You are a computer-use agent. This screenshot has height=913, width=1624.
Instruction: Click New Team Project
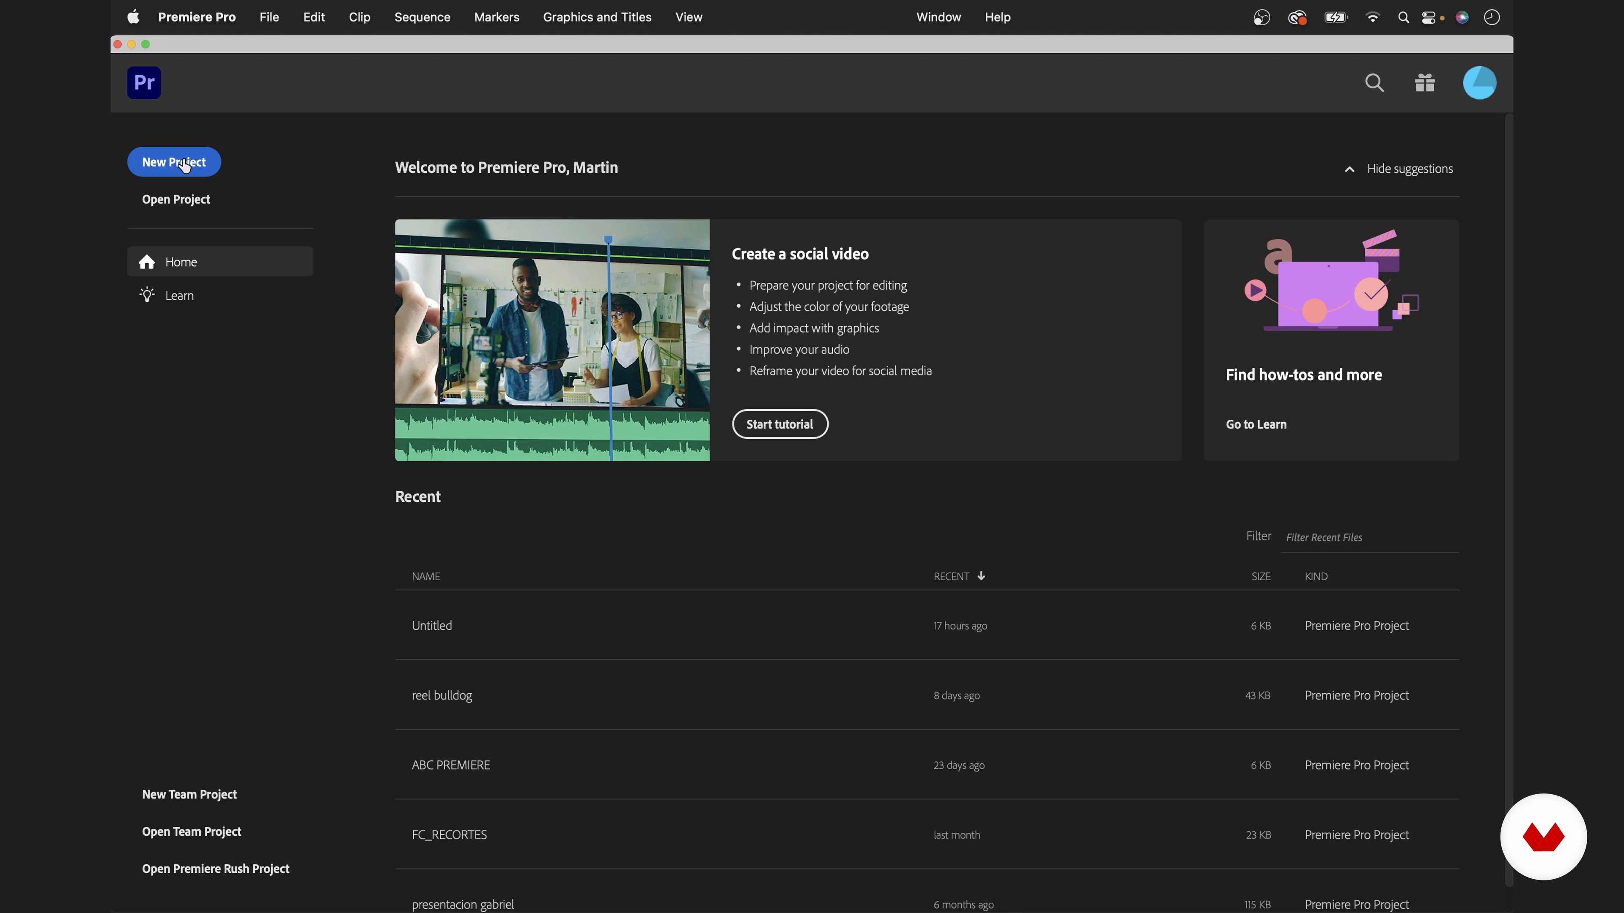189,794
